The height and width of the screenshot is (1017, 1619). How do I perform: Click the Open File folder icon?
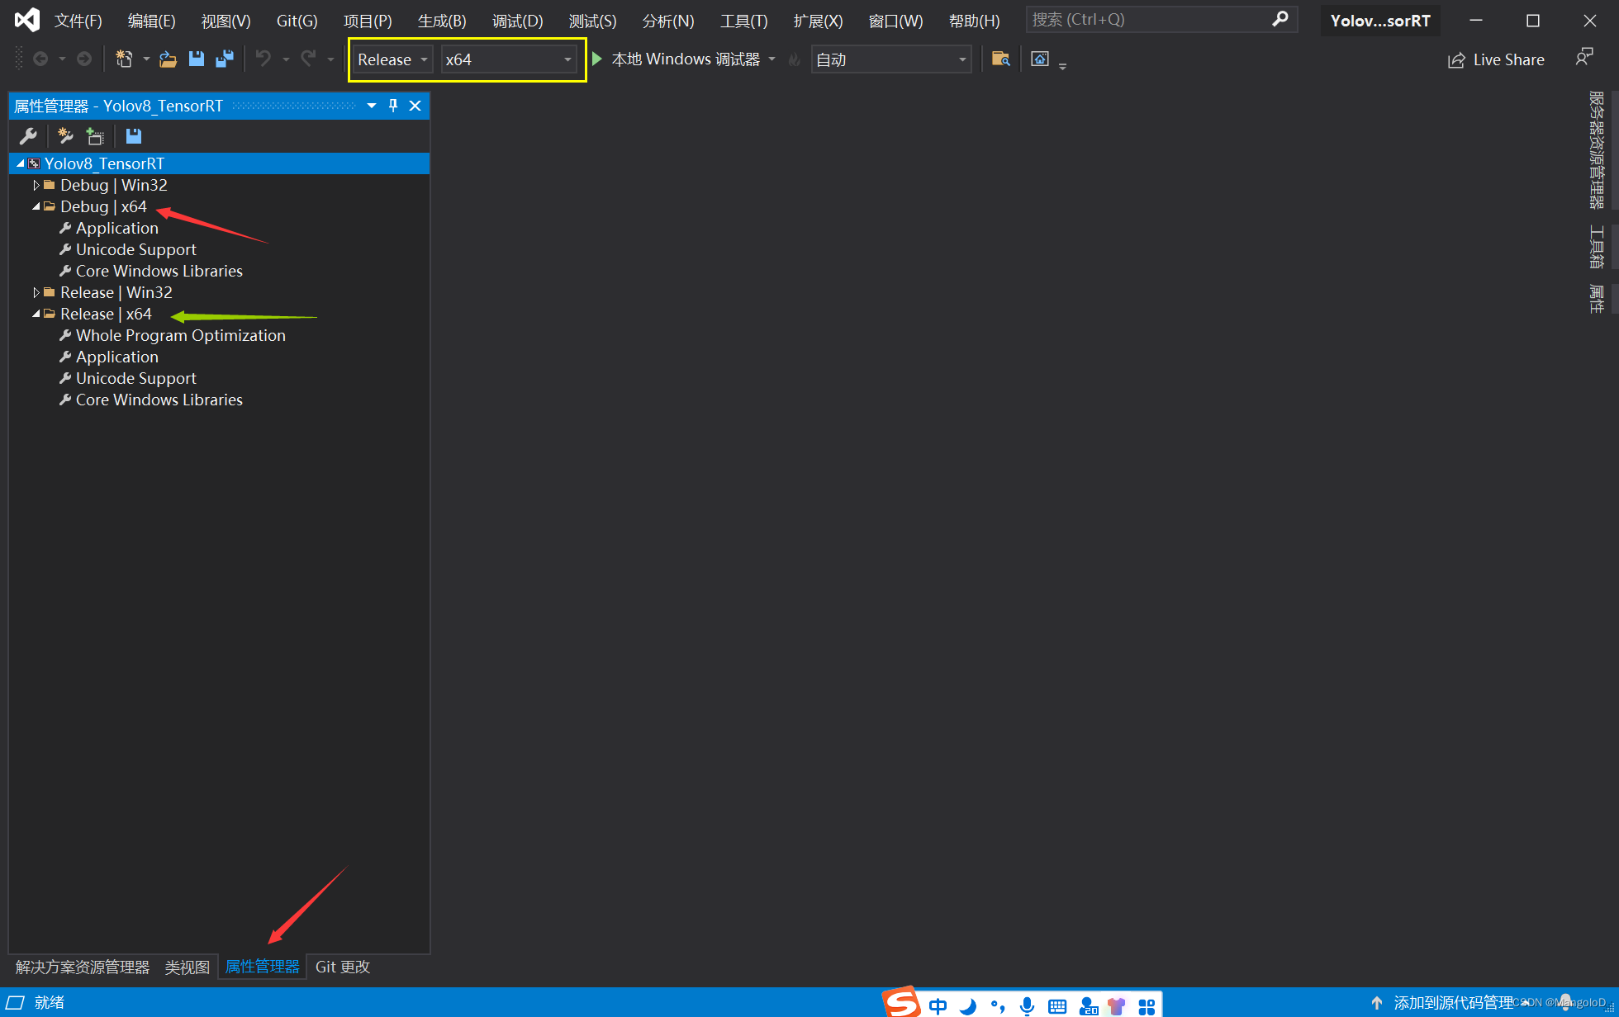point(168,59)
